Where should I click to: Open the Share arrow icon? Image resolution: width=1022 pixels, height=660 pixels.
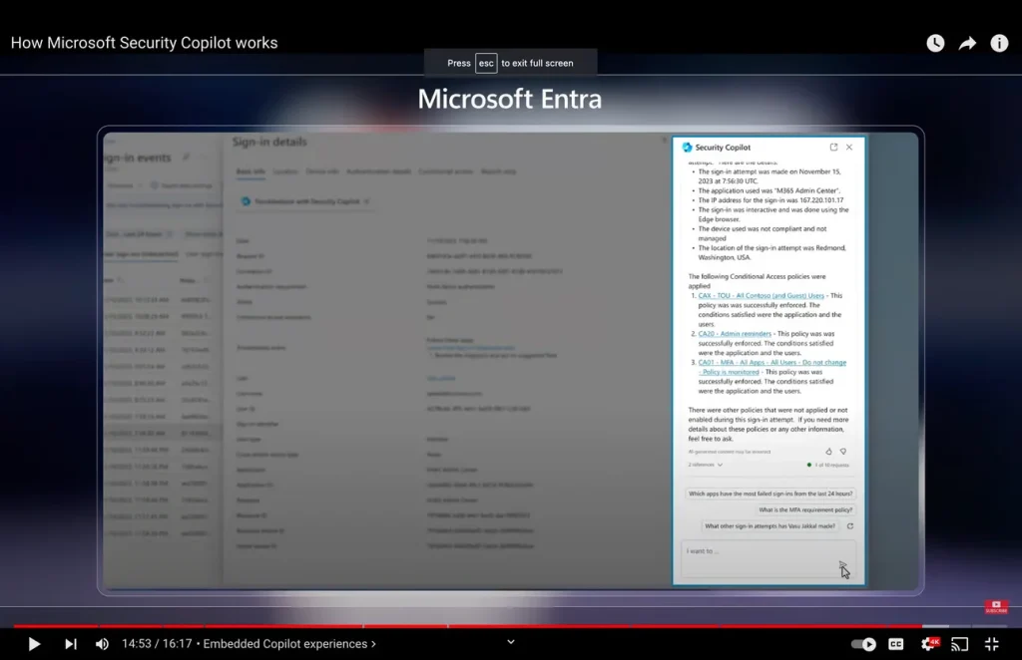[x=967, y=43]
